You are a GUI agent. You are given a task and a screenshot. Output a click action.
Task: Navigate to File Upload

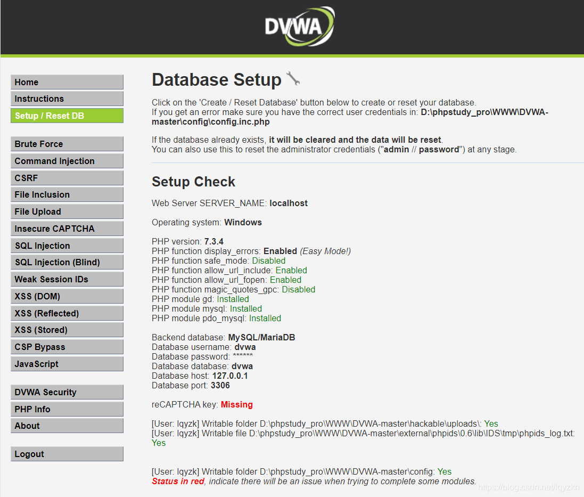67,211
